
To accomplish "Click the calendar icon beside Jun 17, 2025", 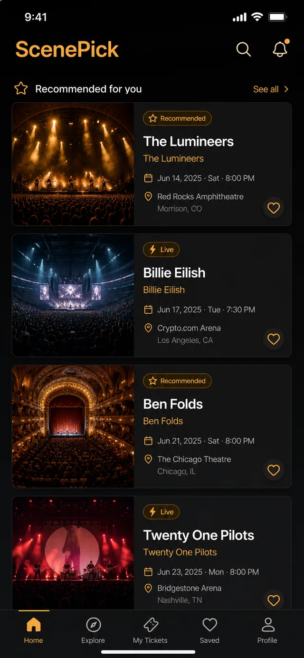I will [x=148, y=310].
